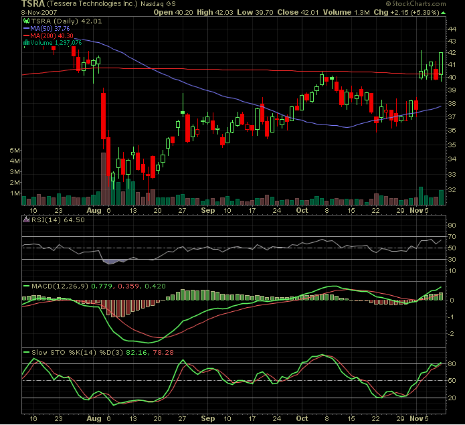Click the 'Volume 1.3M' header value
Image resolution: width=465 pixels, height=425 pixels.
coord(347,13)
